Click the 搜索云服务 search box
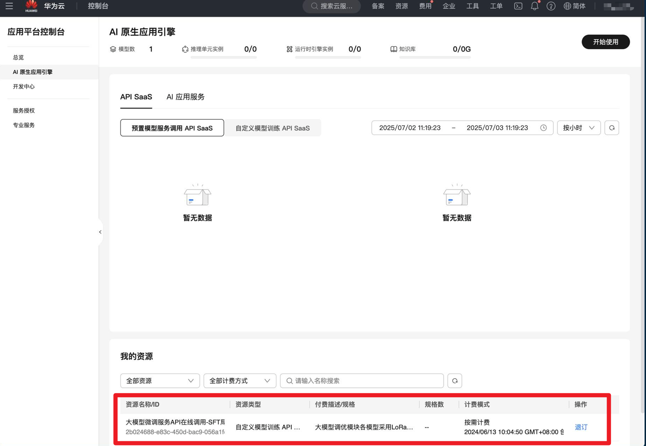This screenshot has height=446, width=646. click(332, 6)
